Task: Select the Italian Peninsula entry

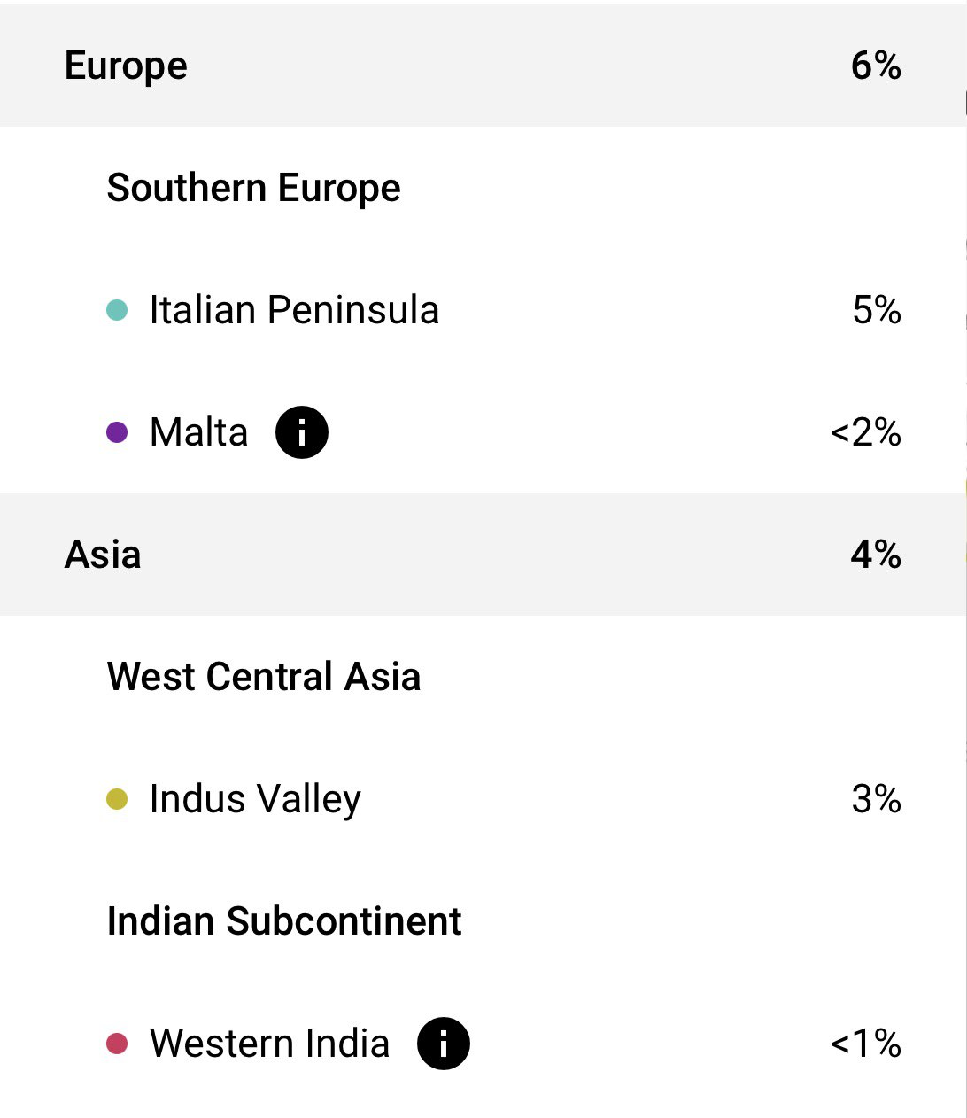Action: click(x=483, y=310)
